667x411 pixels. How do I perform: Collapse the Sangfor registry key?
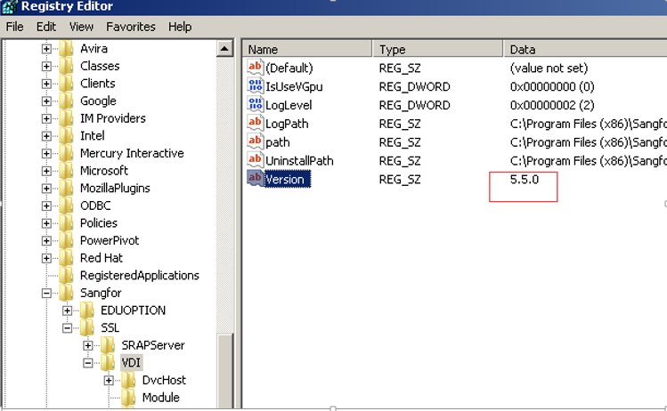pyautogui.click(x=46, y=293)
